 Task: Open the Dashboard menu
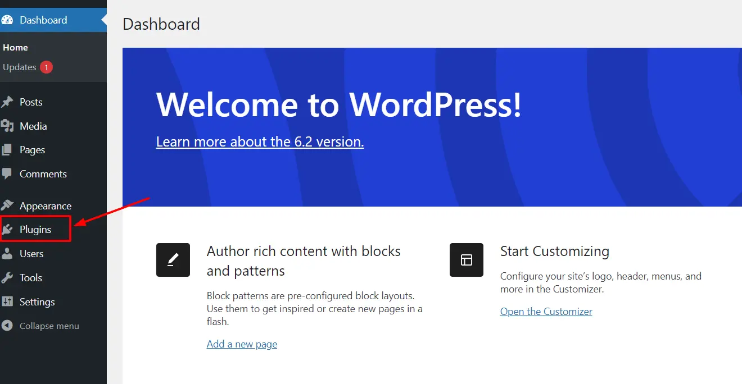(x=53, y=20)
